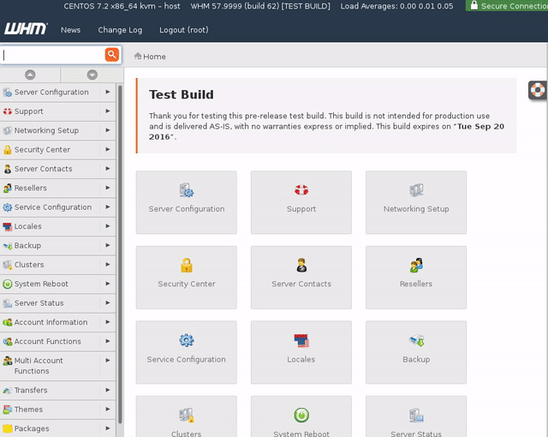Click the Home breadcrumb house icon
The image size is (548, 437).
point(138,56)
